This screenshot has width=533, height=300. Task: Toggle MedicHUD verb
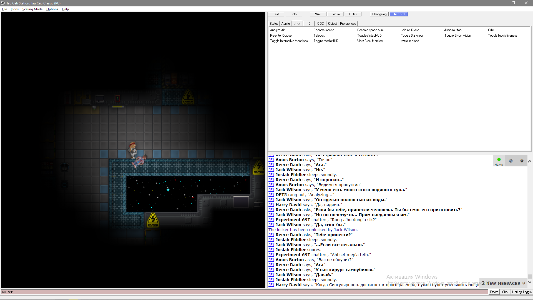tap(326, 41)
